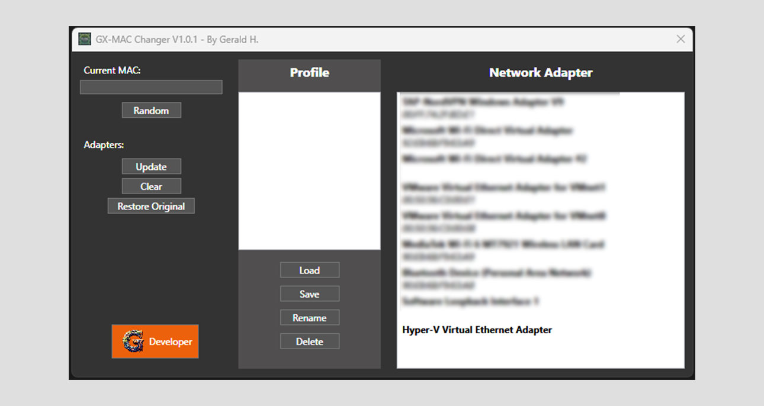764x406 pixels.
Task: Select Bluetooth Device (Personal Area Network)
Action: pos(496,273)
